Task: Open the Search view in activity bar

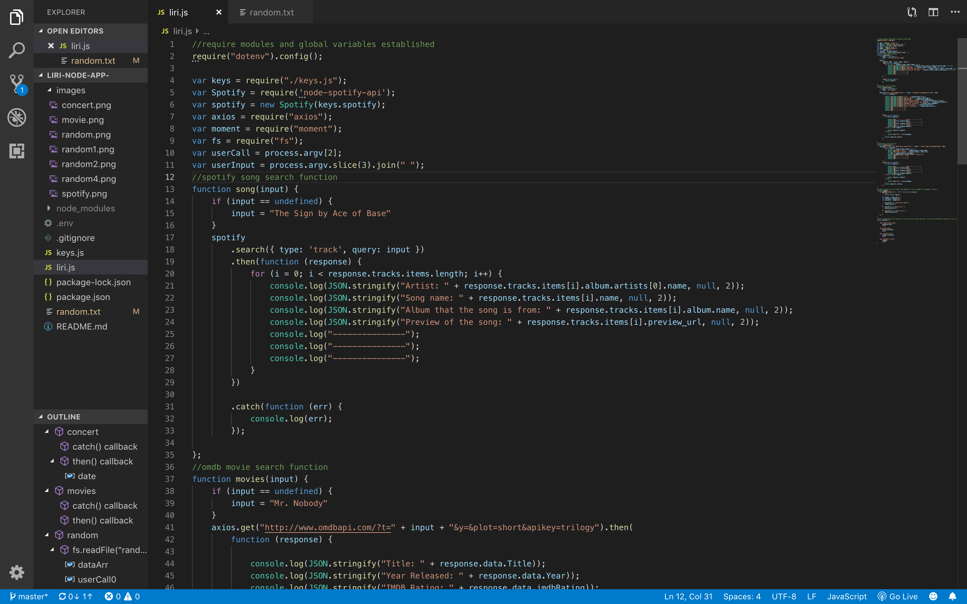Action: [16, 50]
